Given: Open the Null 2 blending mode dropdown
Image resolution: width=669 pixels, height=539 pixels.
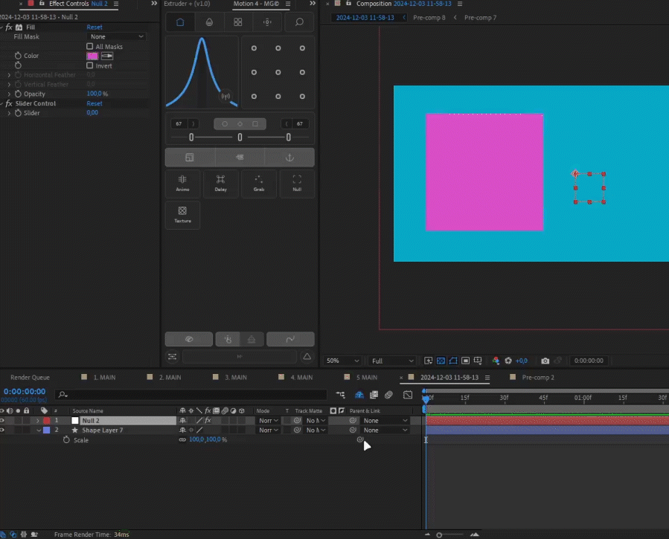Looking at the screenshot, I should [x=269, y=421].
